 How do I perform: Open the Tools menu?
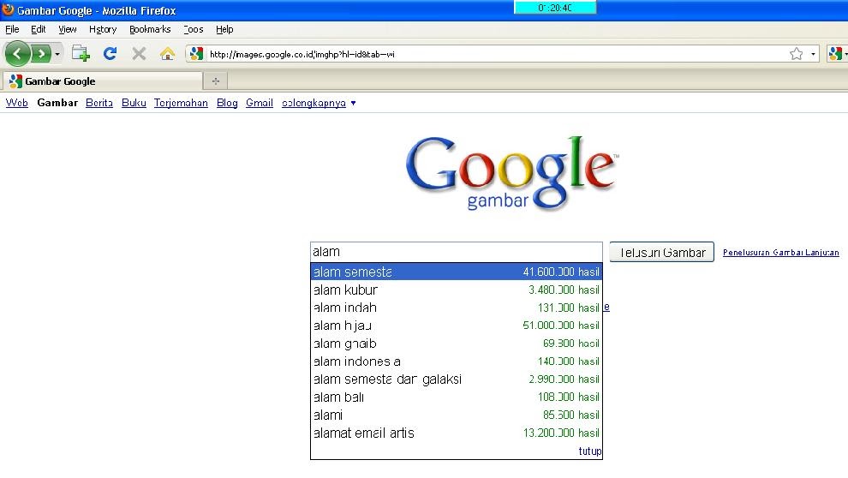coord(193,29)
